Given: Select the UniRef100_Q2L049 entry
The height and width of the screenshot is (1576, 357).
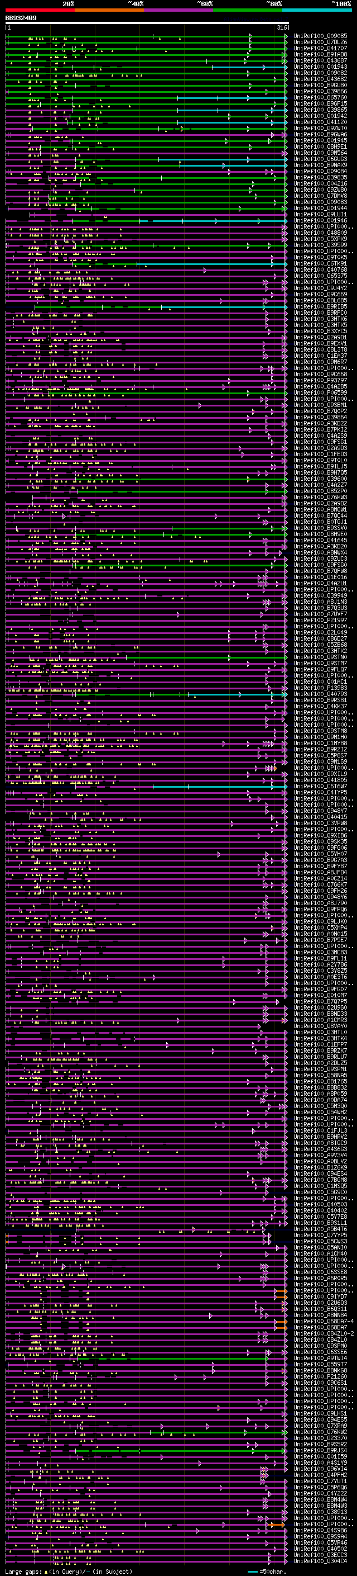Looking at the screenshot, I should pos(320,632).
